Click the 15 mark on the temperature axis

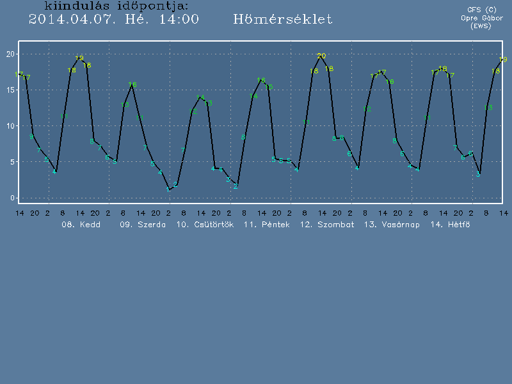pos(10,90)
